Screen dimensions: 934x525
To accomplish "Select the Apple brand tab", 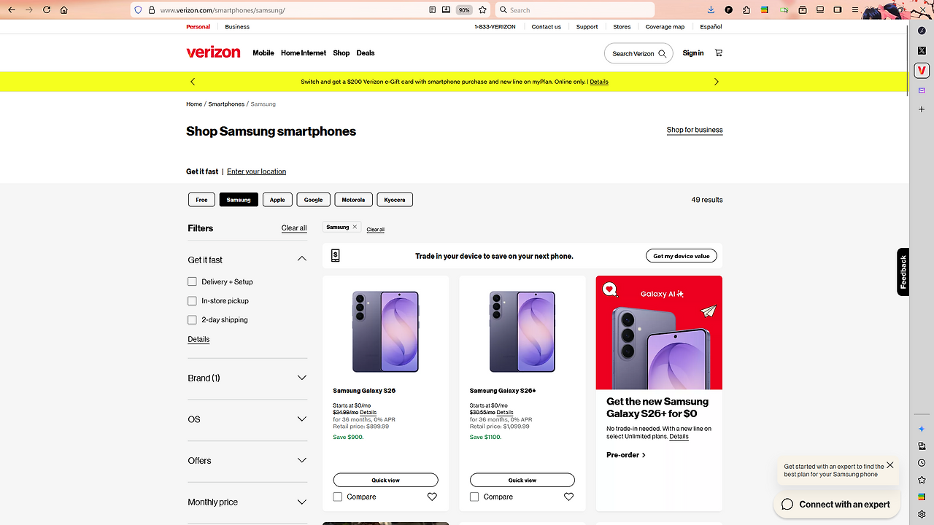I will click(x=277, y=200).
